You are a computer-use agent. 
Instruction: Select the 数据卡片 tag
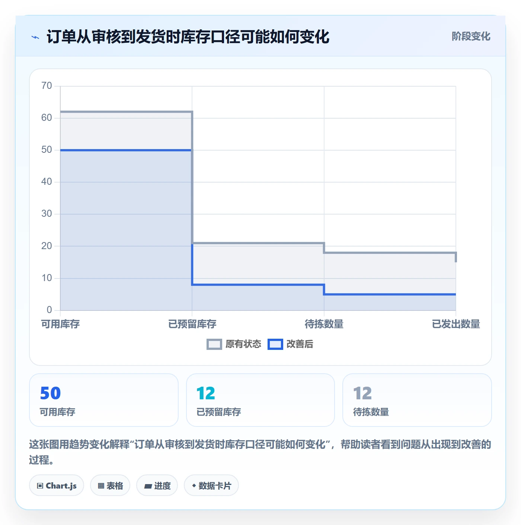(211, 485)
